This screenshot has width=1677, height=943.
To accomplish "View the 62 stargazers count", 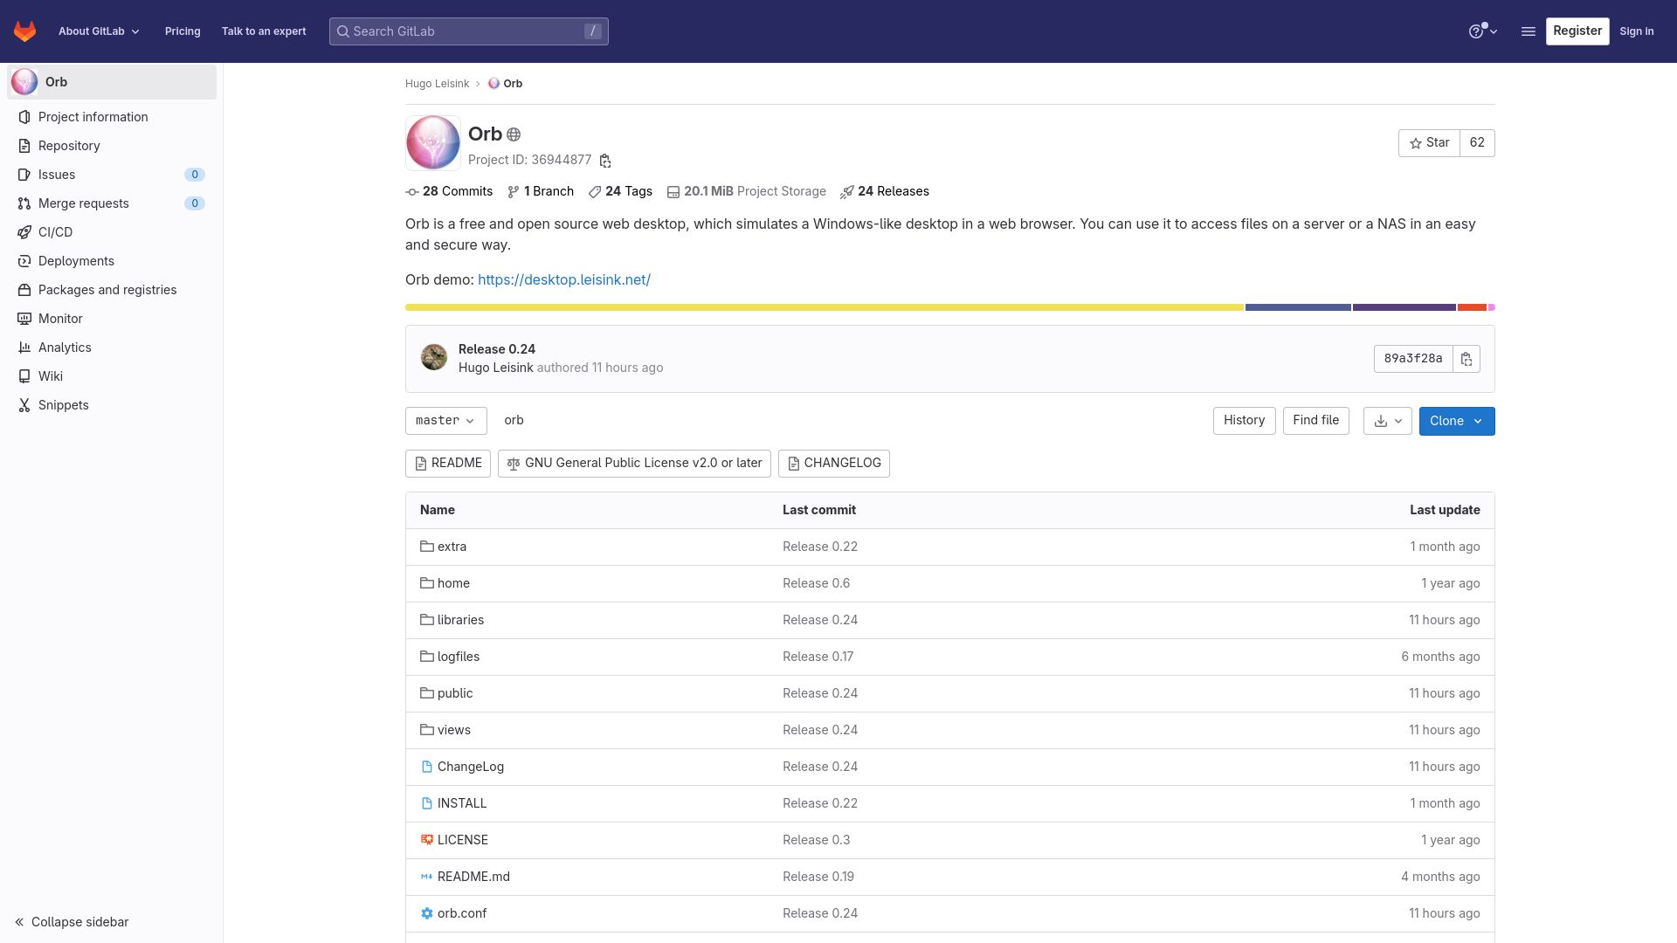I will point(1477,143).
